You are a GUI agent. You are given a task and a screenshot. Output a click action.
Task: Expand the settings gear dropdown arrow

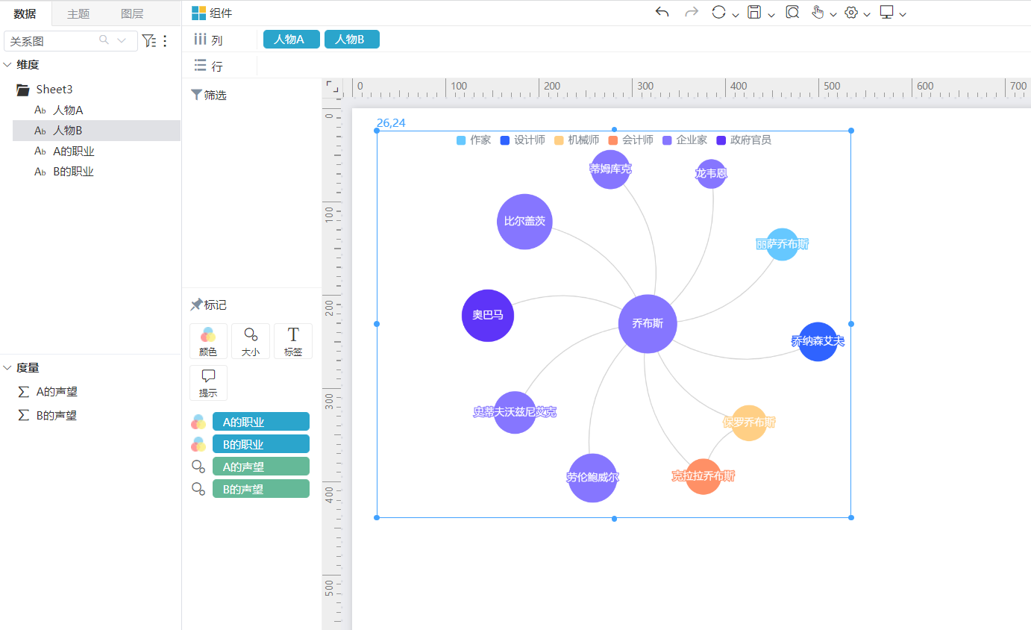(867, 14)
